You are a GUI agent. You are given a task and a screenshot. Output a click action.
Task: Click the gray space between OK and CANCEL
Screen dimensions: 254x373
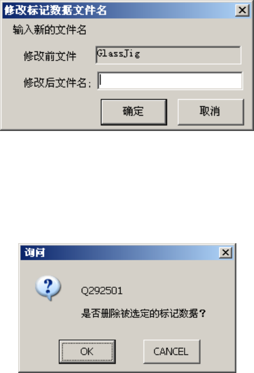point(129,352)
